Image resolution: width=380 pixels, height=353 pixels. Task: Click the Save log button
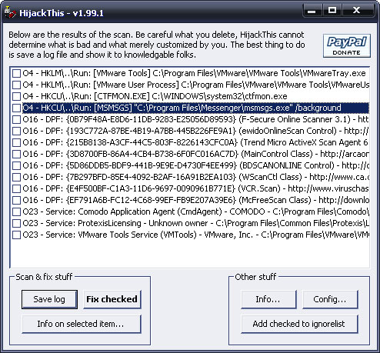(x=49, y=299)
